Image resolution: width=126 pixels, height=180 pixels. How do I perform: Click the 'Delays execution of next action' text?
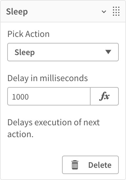[x=53, y=128]
